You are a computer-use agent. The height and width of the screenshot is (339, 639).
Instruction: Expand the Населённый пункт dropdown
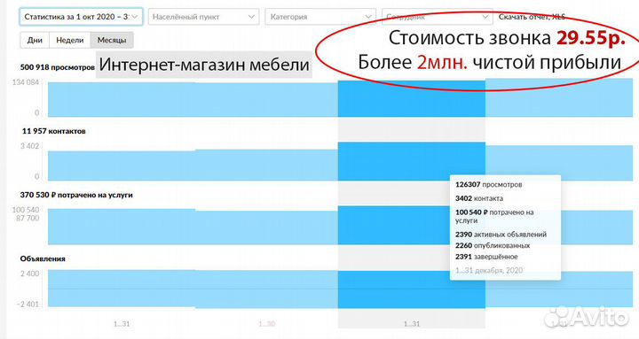(x=203, y=17)
